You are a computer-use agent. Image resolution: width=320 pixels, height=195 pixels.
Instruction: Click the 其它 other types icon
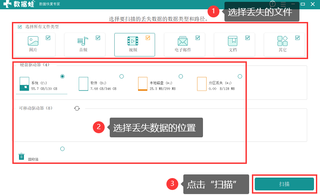click(283, 41)
